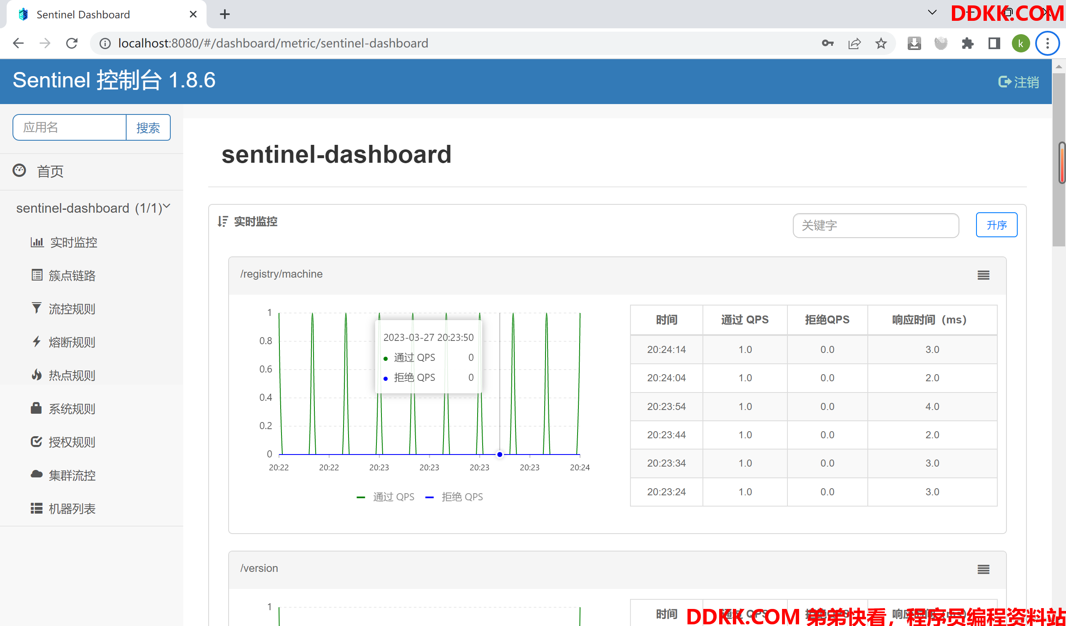The image size is (1066, 626).
Task: Click the sort icon next to 实时监控 heading
Action: click(223, 221)
